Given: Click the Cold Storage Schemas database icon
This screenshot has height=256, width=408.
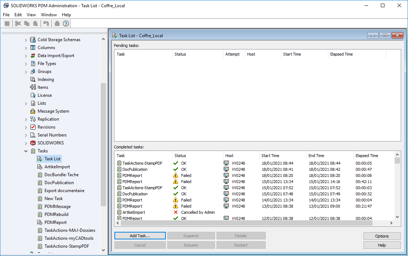Looking at the screenshot, I should [x=33, y=40].
